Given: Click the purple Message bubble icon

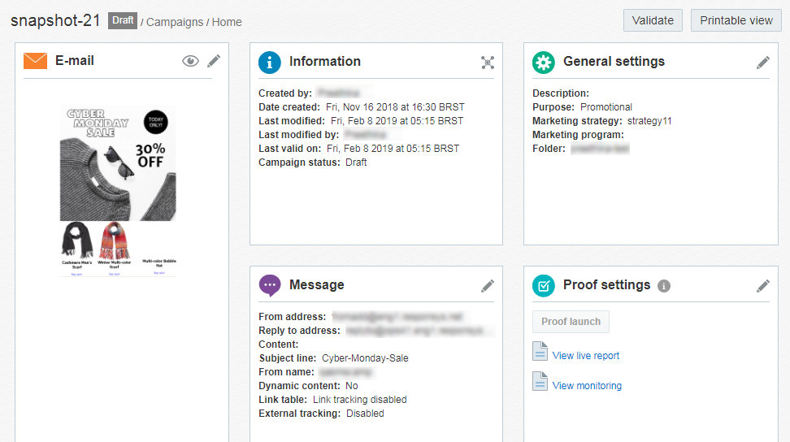Looking at the screenshot, I should tap(270, 285).
